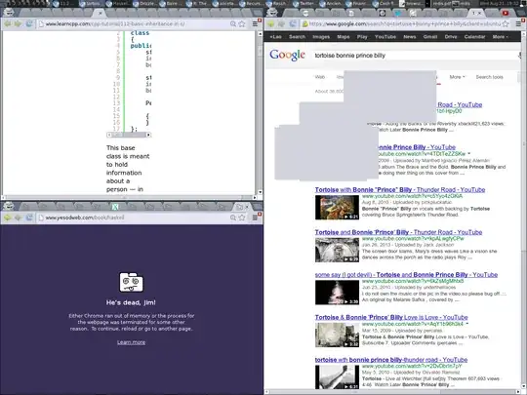The image size is (527, 395).
Task: Click learncpp vertical scrollbar down arrow
Action: coord(260,192)
